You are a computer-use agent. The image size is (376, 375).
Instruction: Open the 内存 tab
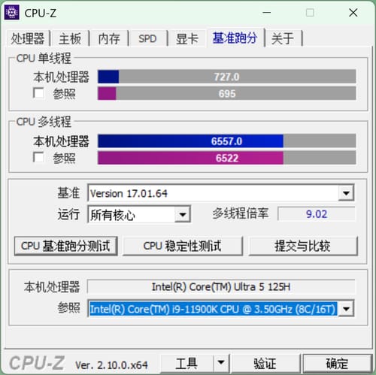109,38
